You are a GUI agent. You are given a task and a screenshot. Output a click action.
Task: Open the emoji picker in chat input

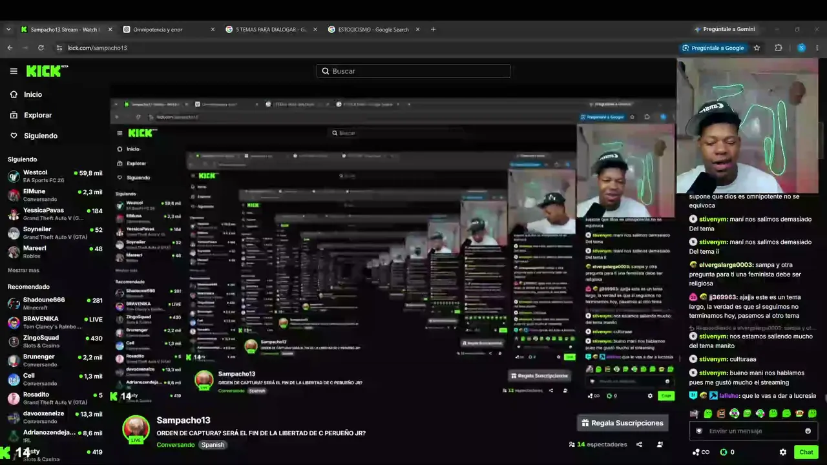pyautogui.click(x=808, y=431)
